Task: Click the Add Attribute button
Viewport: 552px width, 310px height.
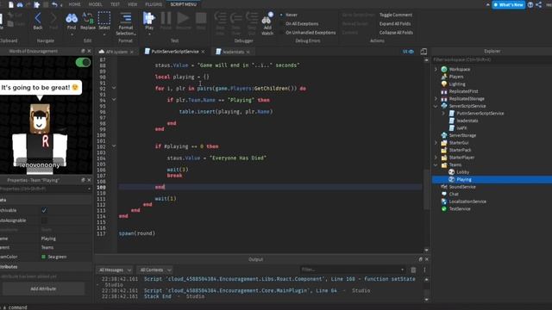Action: [x=43, y=289]
